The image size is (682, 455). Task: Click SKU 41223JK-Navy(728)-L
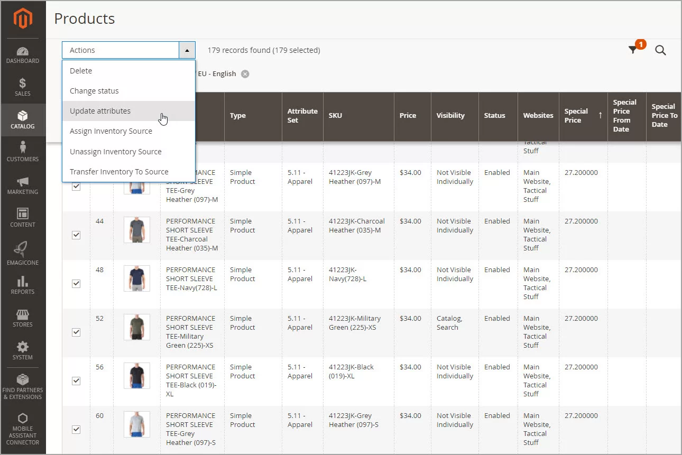click(x=347, y=274)
